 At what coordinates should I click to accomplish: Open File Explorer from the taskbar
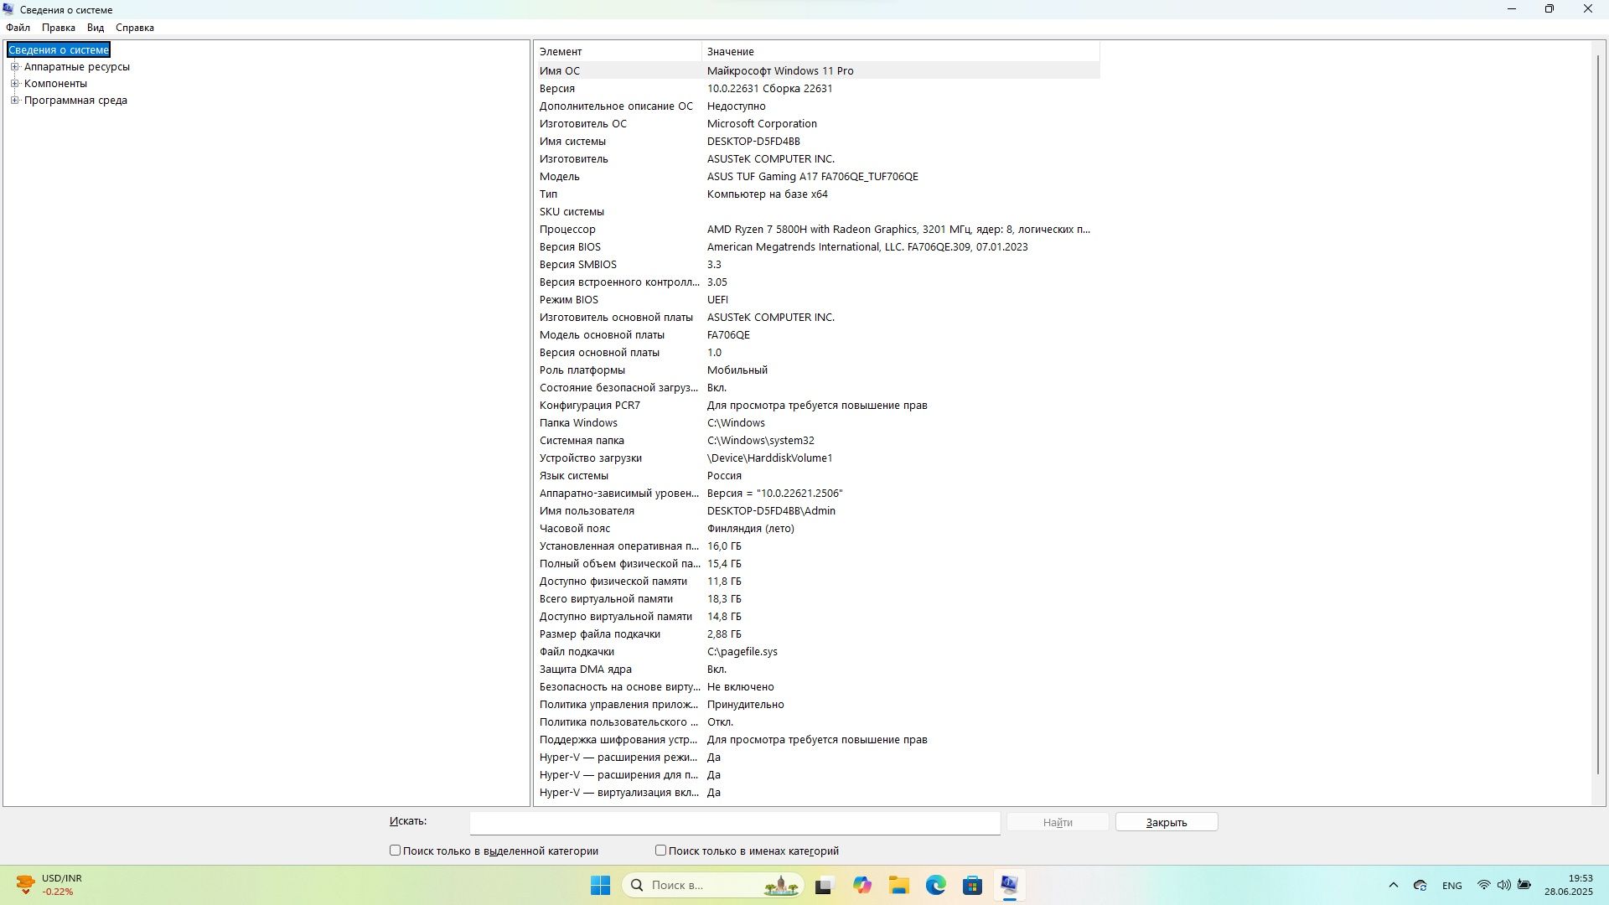899,885
